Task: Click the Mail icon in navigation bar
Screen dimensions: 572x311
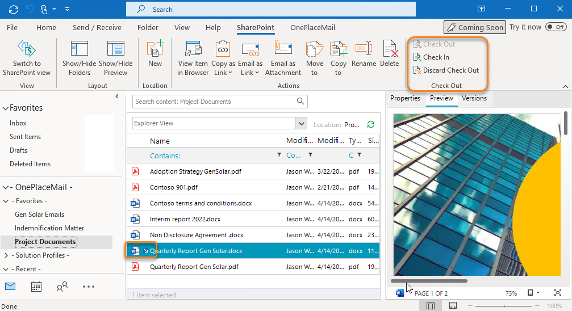Action: click(x=10, y=287)
